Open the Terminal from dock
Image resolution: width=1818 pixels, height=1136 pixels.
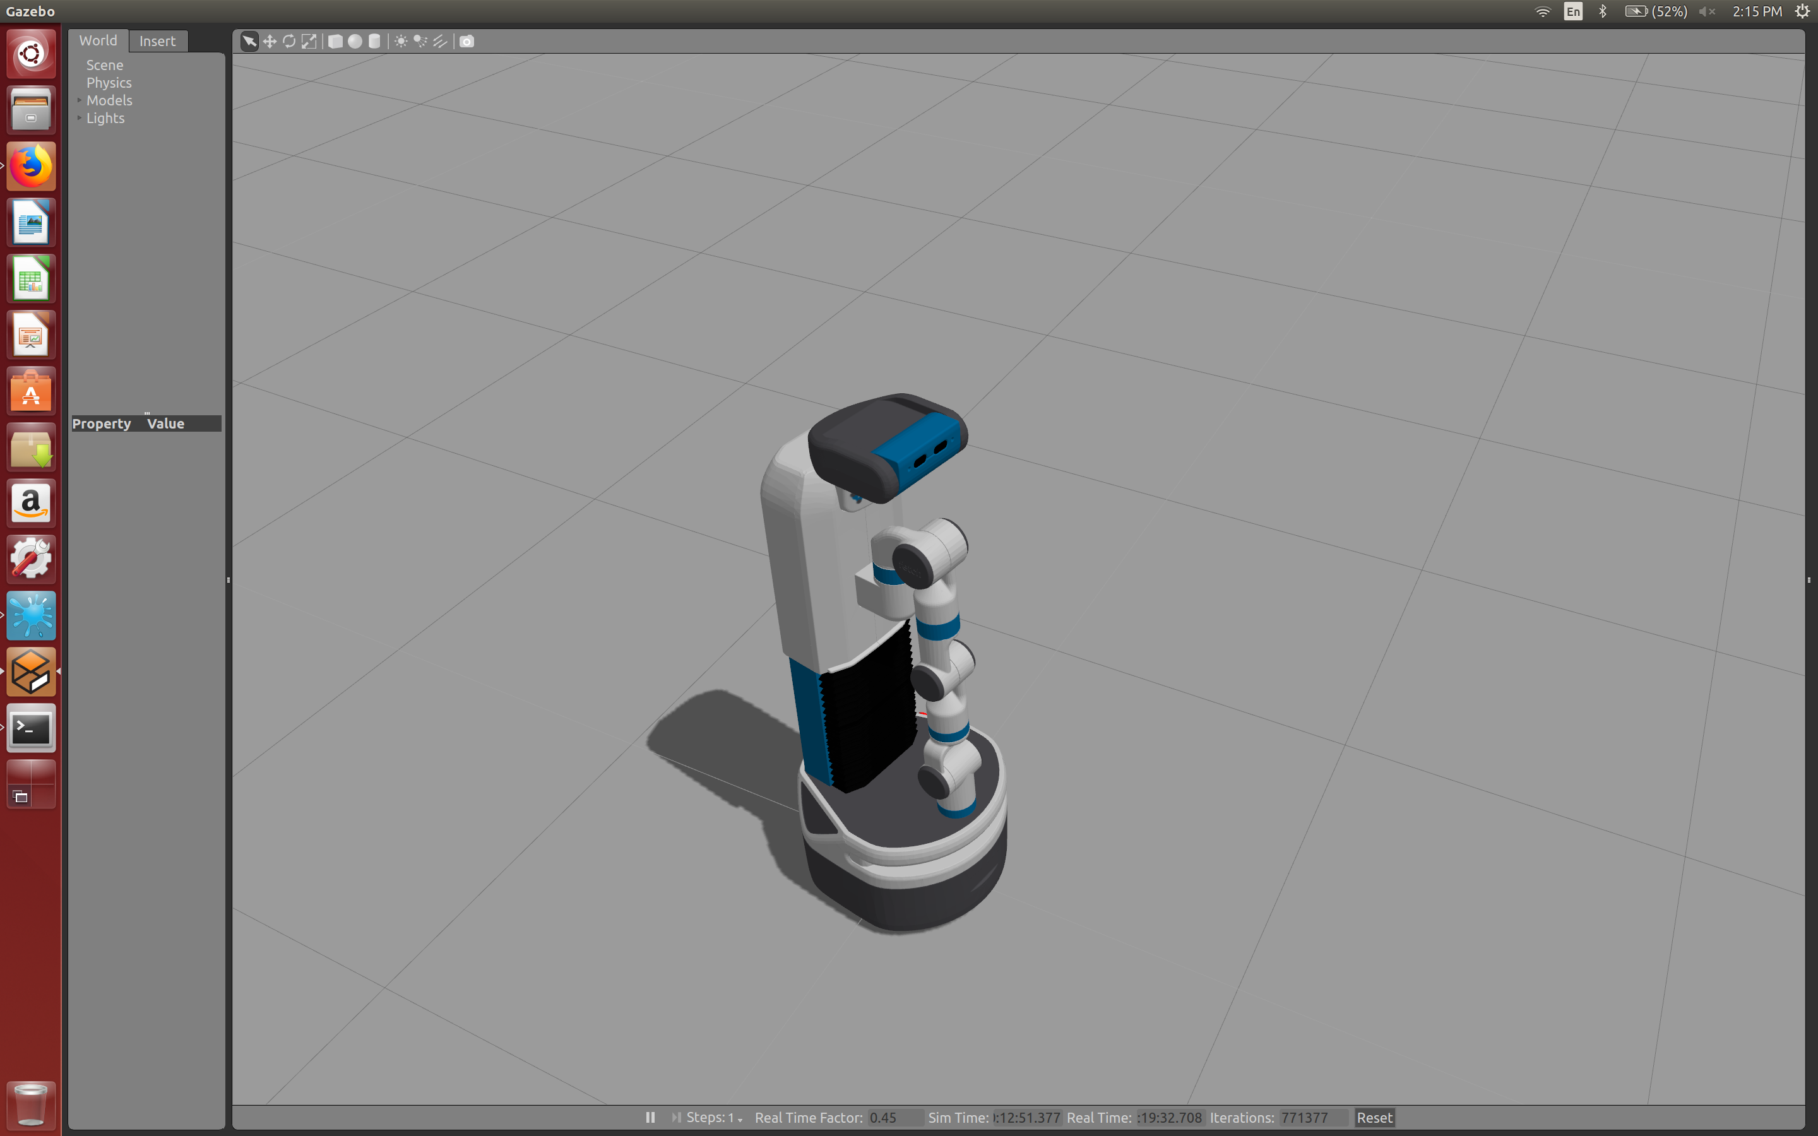point(31,728)
